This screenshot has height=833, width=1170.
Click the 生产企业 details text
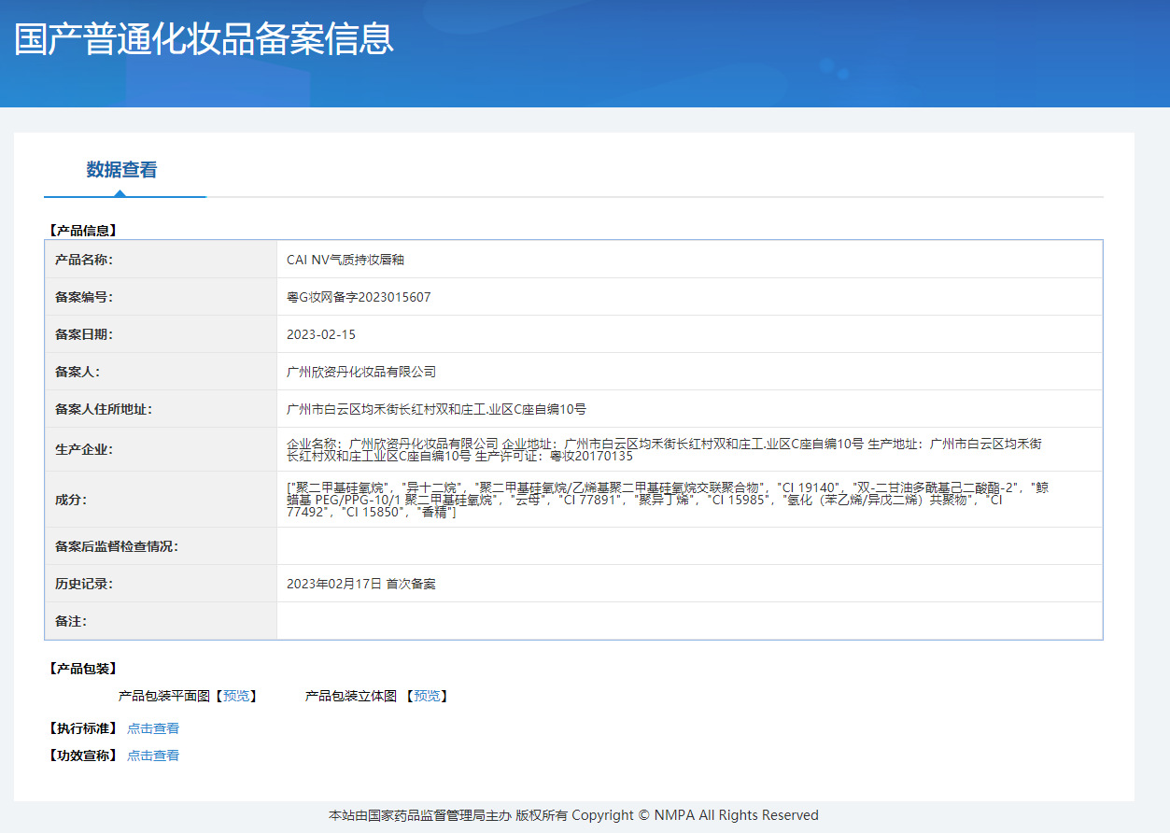tap(665, 449)
